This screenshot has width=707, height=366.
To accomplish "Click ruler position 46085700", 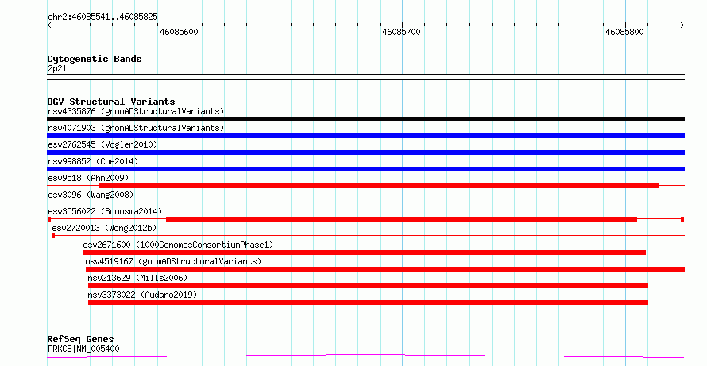I will click(x=401, y=32).
